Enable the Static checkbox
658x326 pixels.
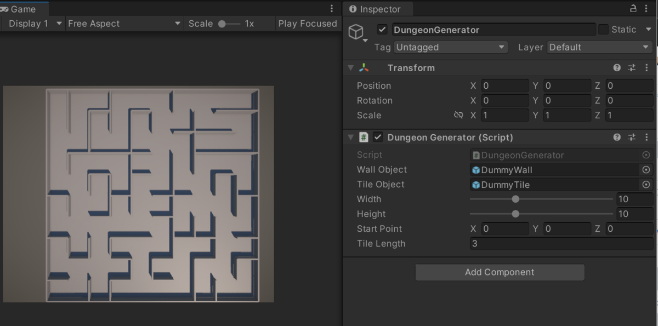[603, 30]
